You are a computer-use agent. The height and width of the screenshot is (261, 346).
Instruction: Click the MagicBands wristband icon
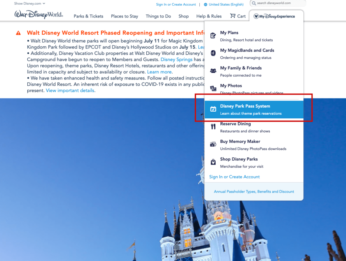(x=213, y=53)
